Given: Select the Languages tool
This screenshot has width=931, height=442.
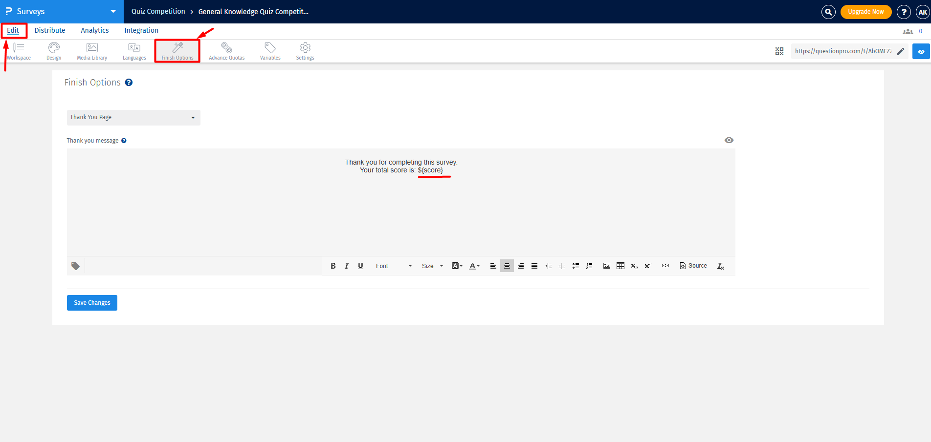Looking at the screenshot, I should [x=134, y=51].
